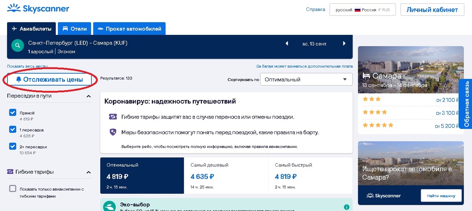Select three-star hotels from 2 100 ₽
Image resolution: width=472 pixels, height=211 pixels.
tap(410, 100)
